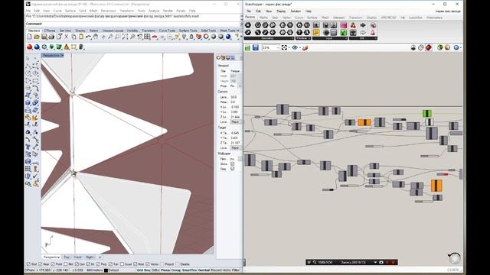Switch to the Top viewport tab

[x=67, y=257]
